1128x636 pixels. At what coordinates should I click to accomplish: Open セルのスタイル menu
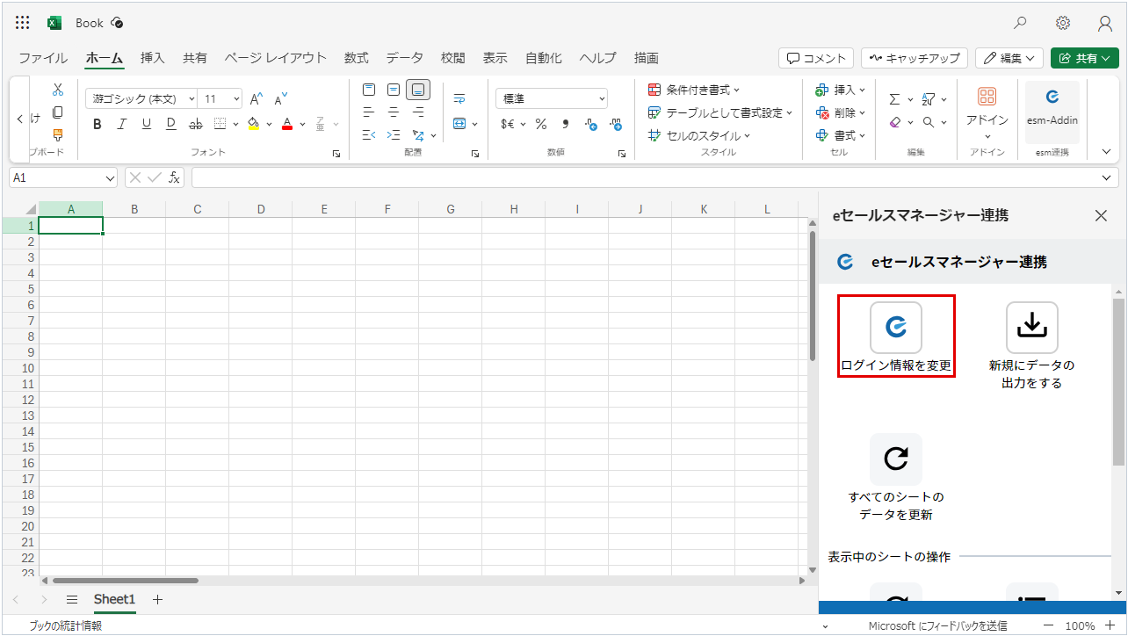click(x=699, y=135)
